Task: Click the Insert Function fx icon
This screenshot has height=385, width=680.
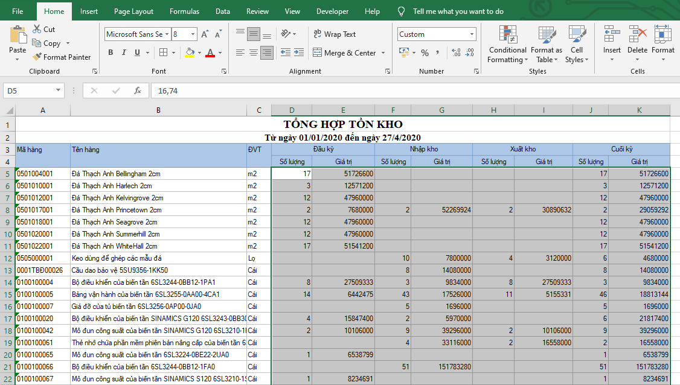Action: (x=138, y=91)
